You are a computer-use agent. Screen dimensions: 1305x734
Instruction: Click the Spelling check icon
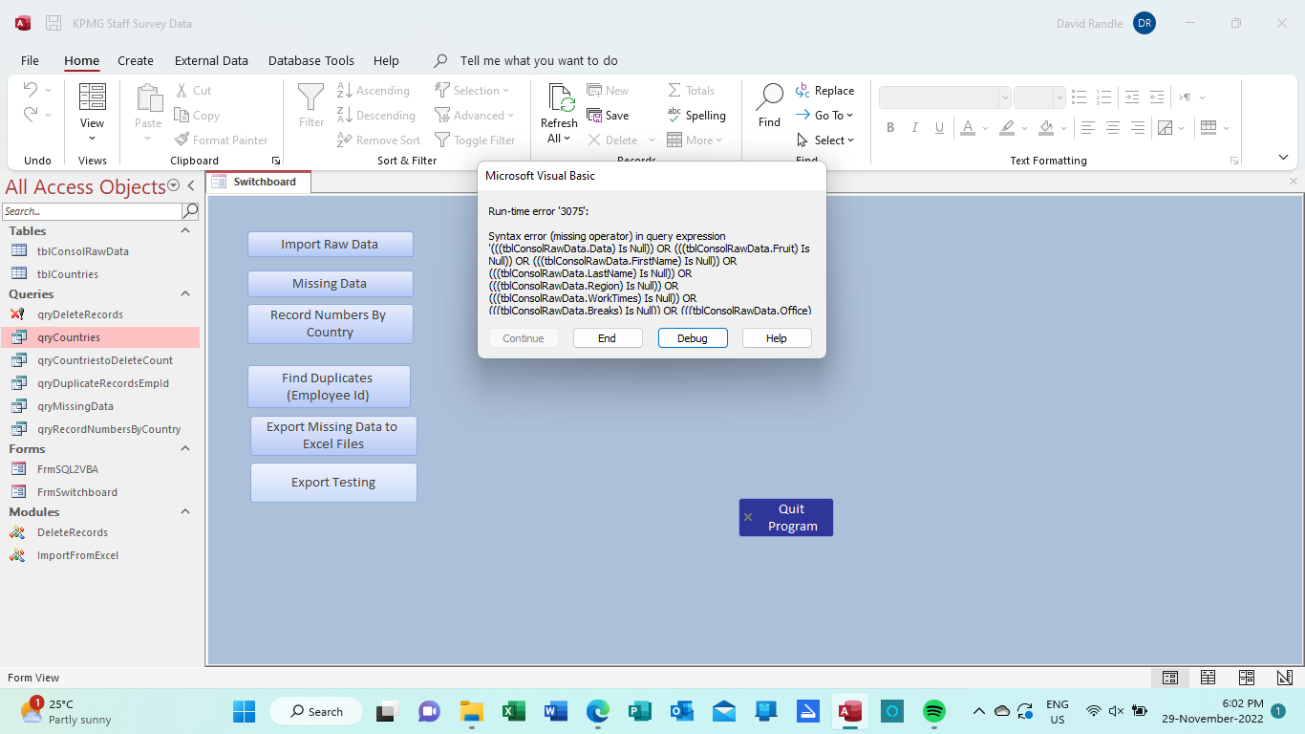coord(674,116)
